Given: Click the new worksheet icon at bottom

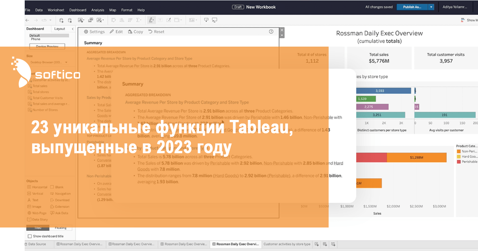Looking at the screenshot, I should tap(317, 244).
